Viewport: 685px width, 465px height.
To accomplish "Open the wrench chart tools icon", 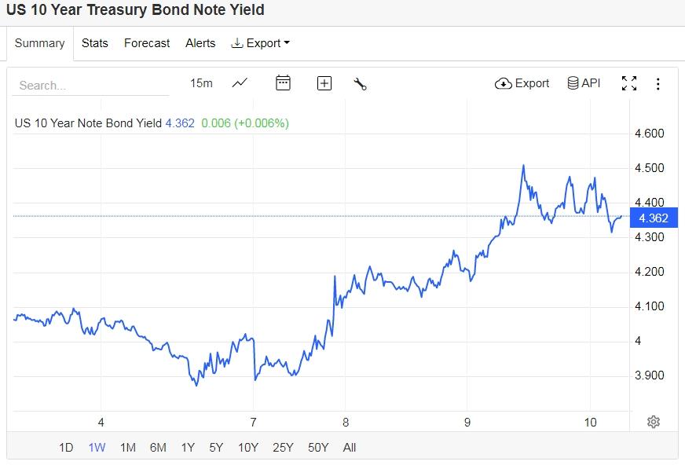I will click(x=361, y=83).
